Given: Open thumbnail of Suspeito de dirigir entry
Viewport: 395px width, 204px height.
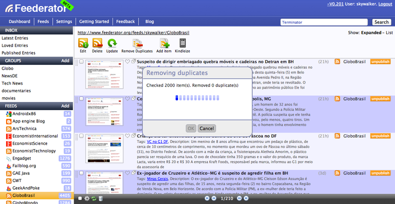Looking at the screenshot, I should pyautogui.click(x=104, y=74).
